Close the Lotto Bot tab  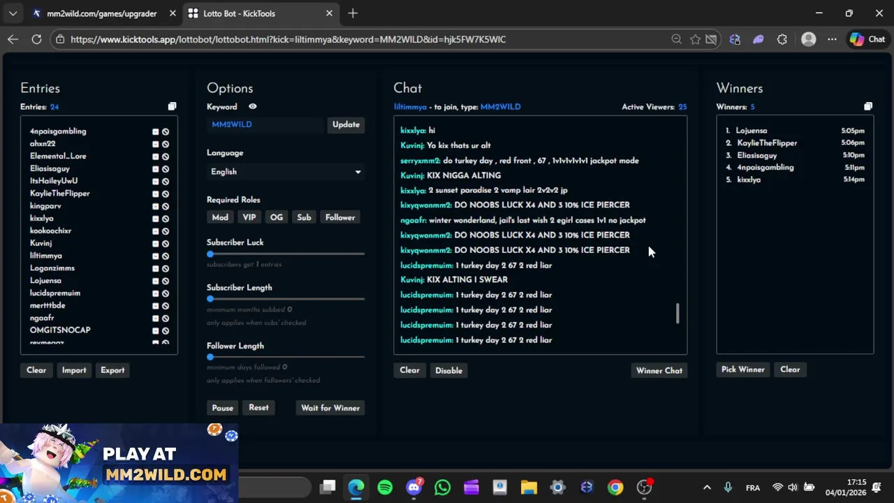[329, 13]
